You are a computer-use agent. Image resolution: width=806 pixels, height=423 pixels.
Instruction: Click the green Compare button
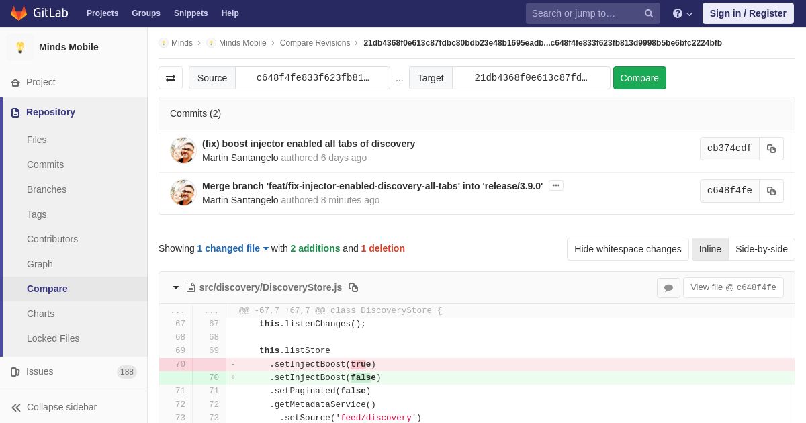click(639, 78)
